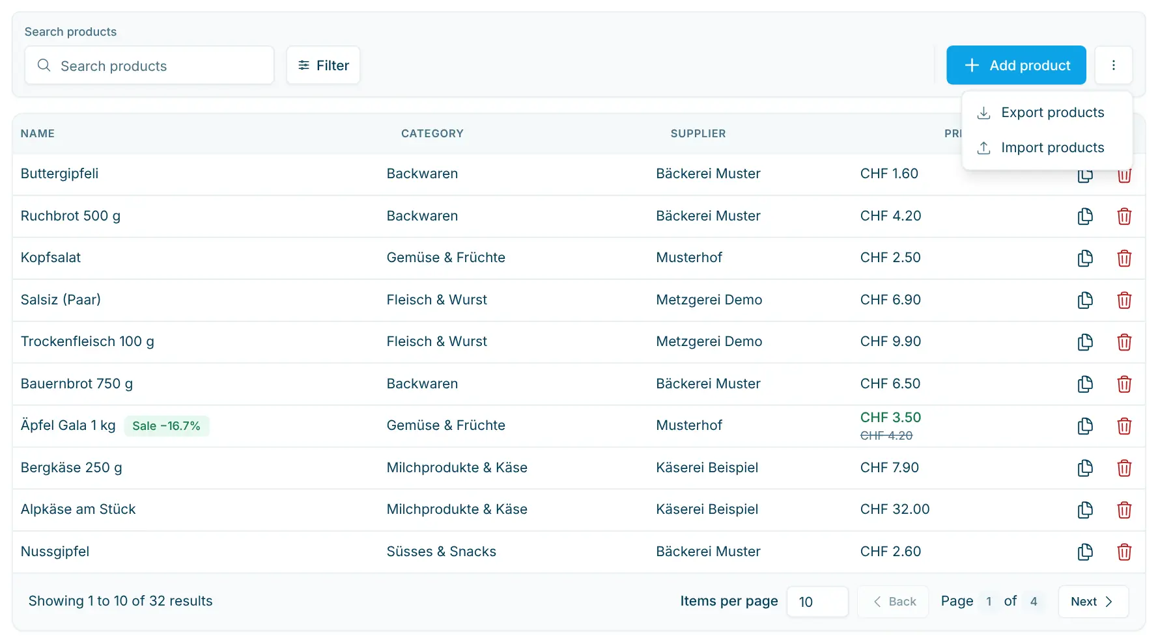Select the Nussgipfel product name
The width and height of the screenshot is (1158, 642).
pyautogui.click(x=55, y=552)
